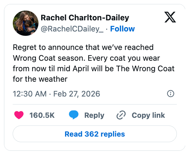Image resolution: width=192 pixels, height=156 pixels.
Task: Click the words "for the weather"
Action: (40, 79)
